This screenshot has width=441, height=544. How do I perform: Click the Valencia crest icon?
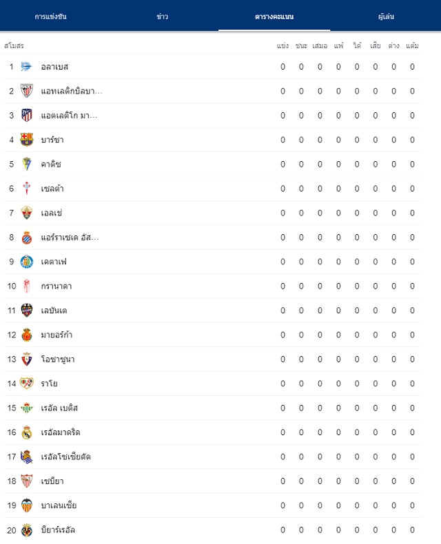click(27, 505)
